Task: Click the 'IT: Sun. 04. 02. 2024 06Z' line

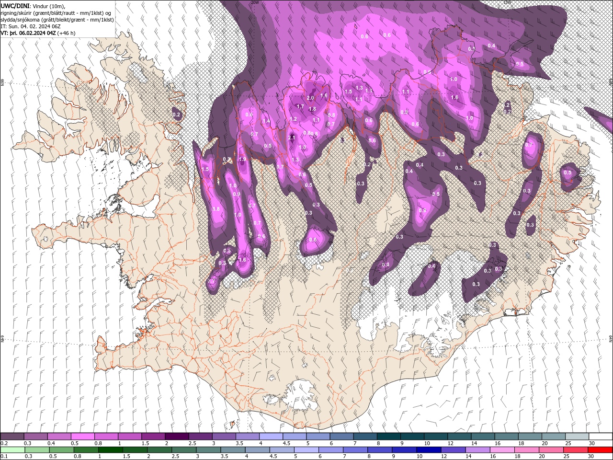Action: pos(31,26)
